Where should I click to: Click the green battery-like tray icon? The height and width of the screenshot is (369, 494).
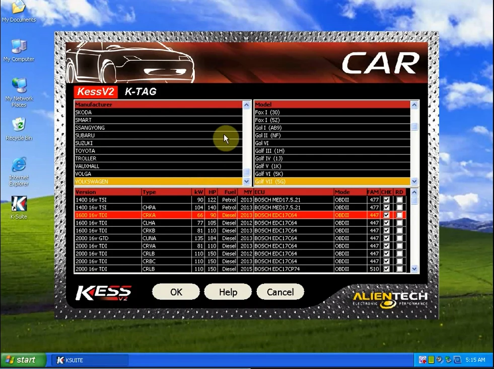431,360
